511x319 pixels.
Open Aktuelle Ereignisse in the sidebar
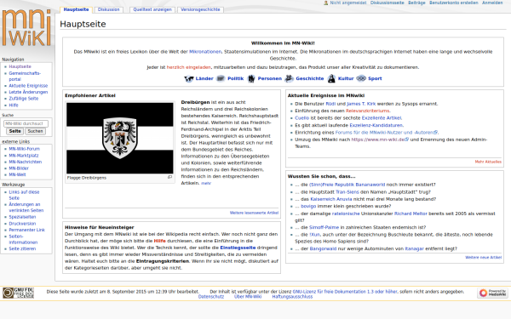pyautogui.click(x=28, y=86)
